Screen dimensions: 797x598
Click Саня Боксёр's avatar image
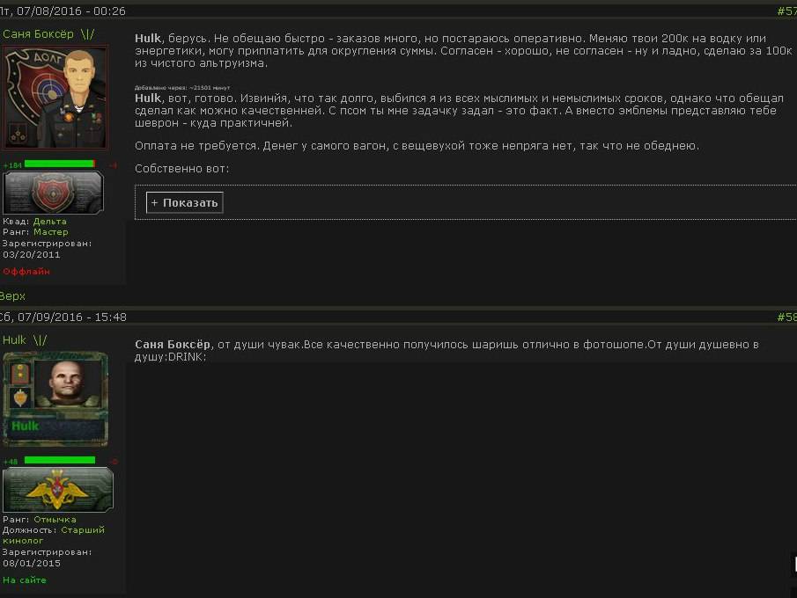coord(55,98)
